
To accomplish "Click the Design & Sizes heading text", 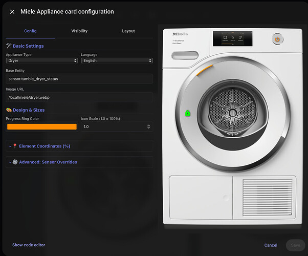I will coord(29,110).
